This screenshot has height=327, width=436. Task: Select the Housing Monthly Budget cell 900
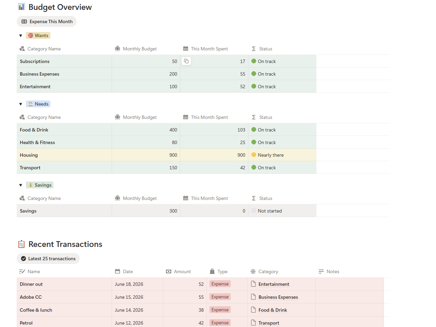click(x=146, y=155)
